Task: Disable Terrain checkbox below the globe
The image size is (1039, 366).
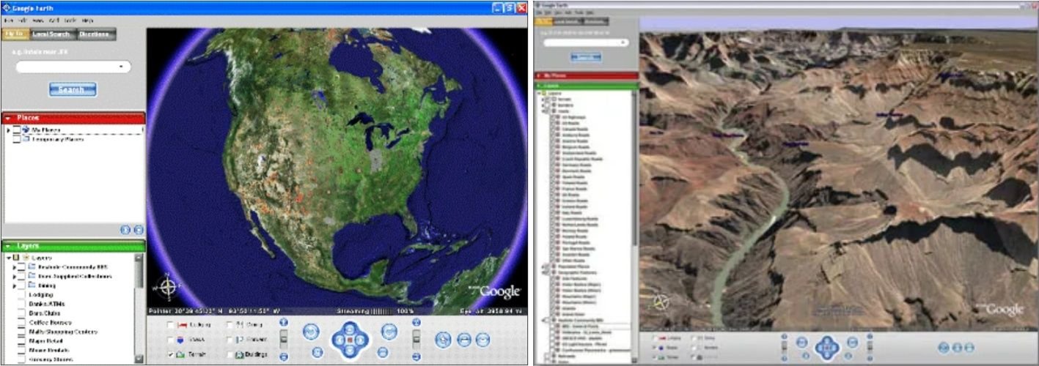Action: [x=171, y=354]
